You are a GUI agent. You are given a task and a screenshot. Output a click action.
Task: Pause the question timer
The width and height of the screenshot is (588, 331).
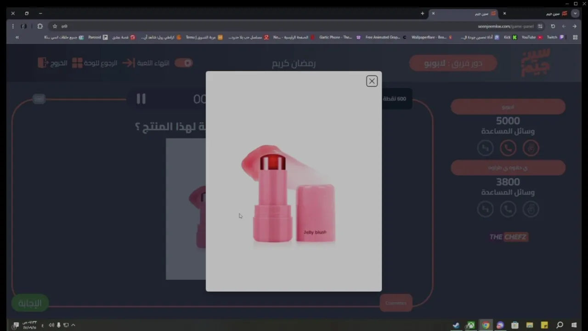[x=141, y=99]
